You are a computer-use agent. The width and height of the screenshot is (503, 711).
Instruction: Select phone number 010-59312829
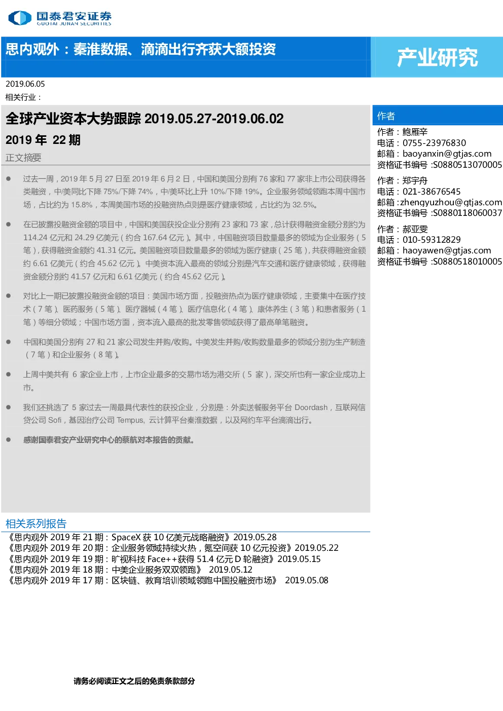(432, 240)
